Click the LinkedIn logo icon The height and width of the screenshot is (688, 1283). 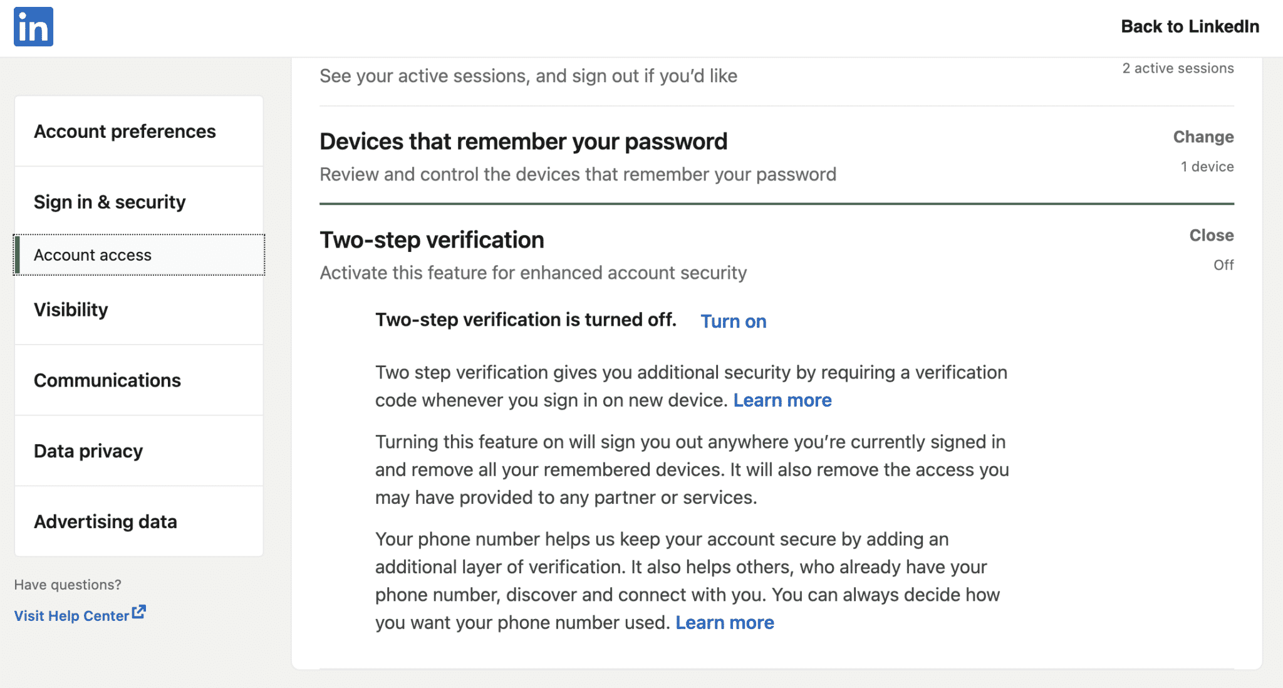click(33, 27)
